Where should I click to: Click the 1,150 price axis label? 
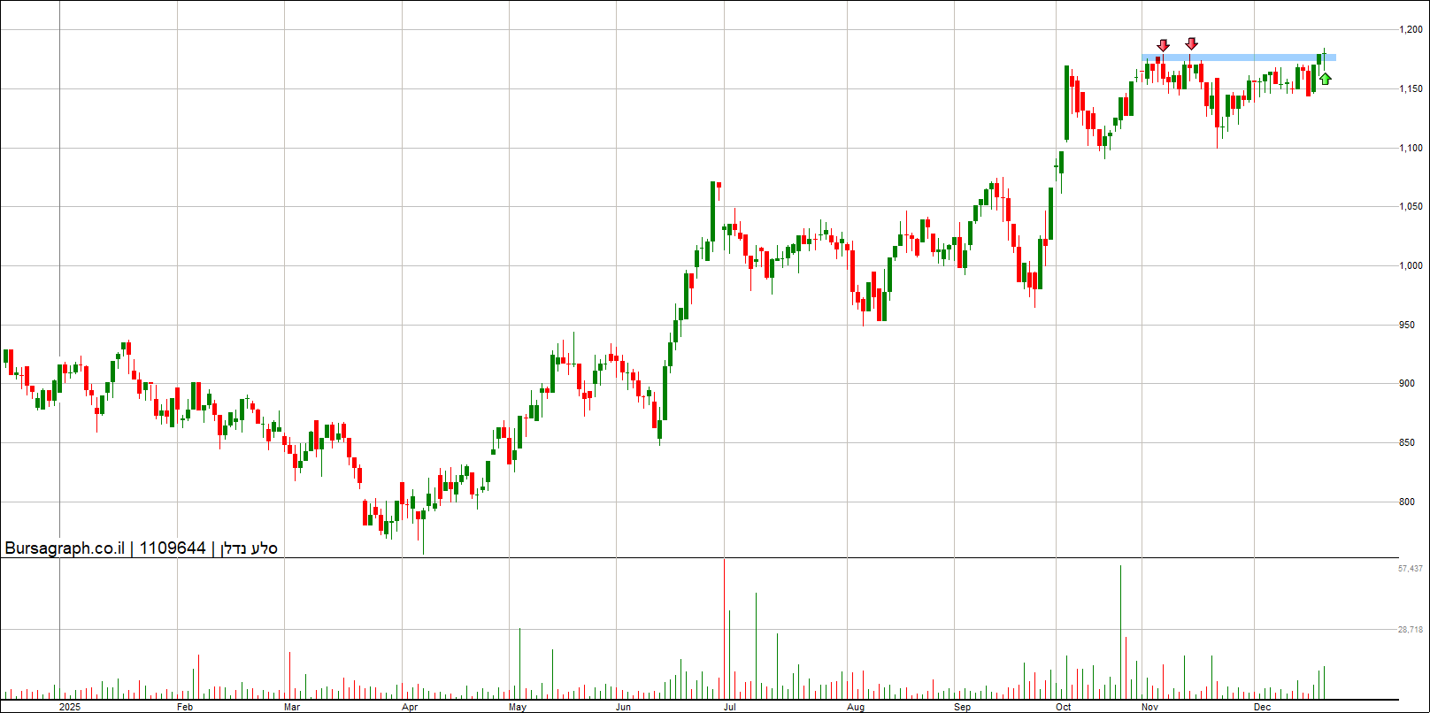tap(1411, 88)
